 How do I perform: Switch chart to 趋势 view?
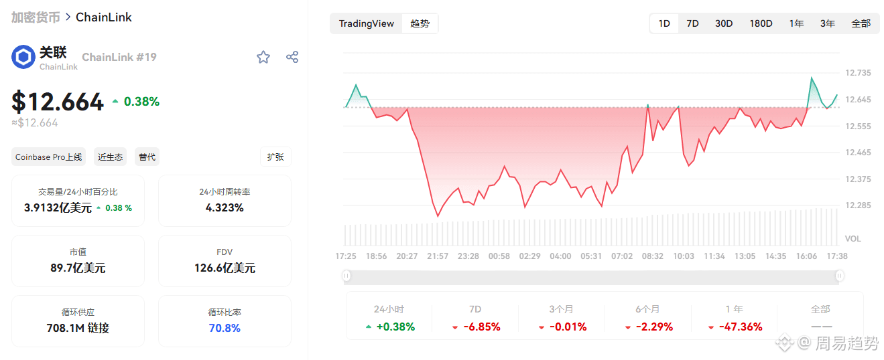(x=420, y=23)
